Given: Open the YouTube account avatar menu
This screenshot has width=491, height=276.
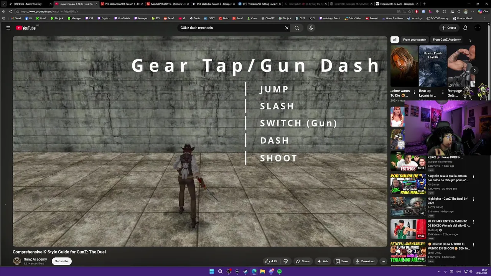Looking at the screenshot, I should [x=478, y=28].
